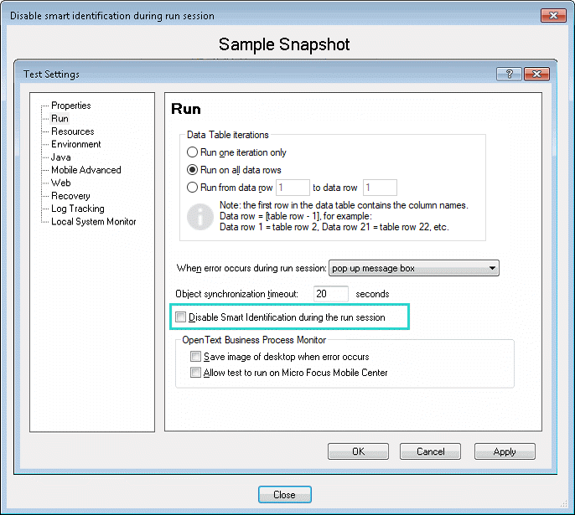575x515 pixels.
Task: Click the Help question mark button
Action: pyautogui.click(x=510, y=74)
